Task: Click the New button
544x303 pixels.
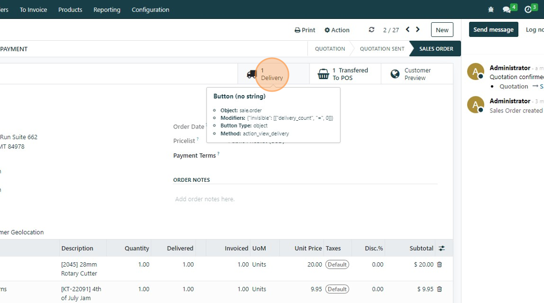Action: (x=442, y=30)
